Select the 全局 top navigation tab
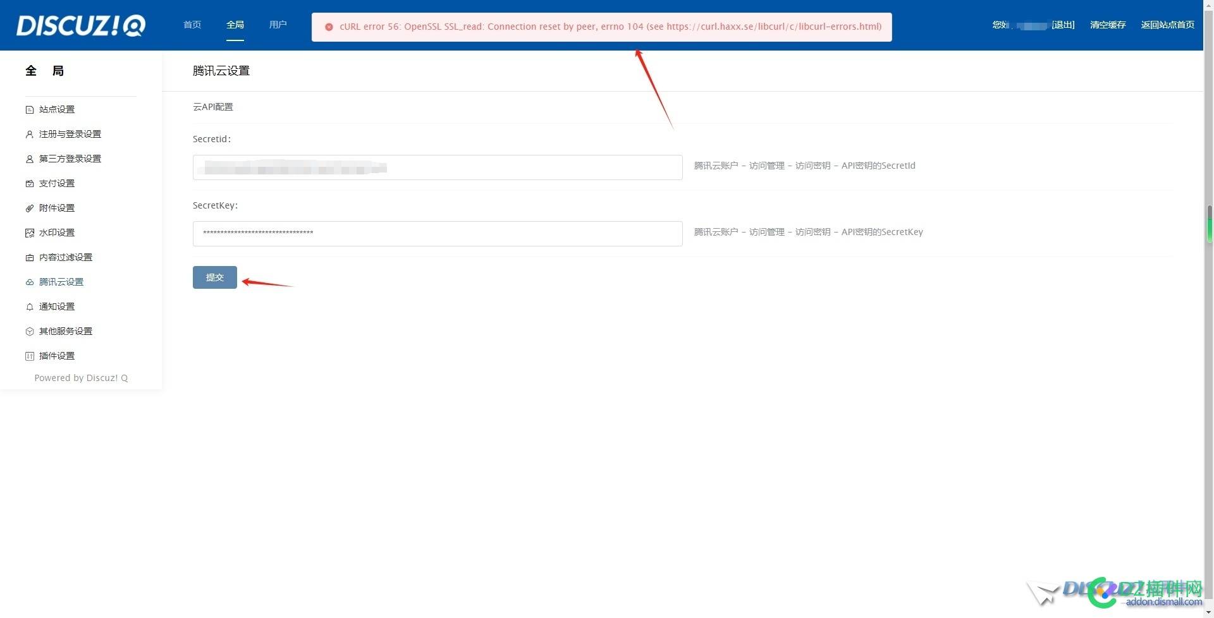Image resolution: width=1214 pixels, height=618 pixels. coord(235,25)
